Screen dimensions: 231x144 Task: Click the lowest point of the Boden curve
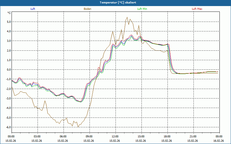tap(78, 127)
